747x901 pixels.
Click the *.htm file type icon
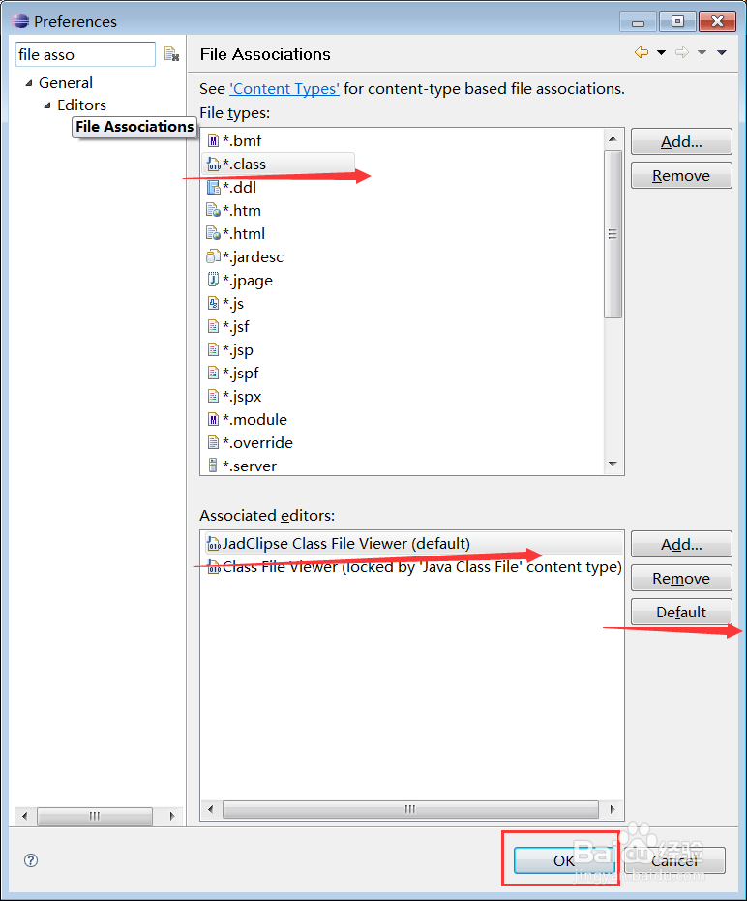[x=213, y=211]
